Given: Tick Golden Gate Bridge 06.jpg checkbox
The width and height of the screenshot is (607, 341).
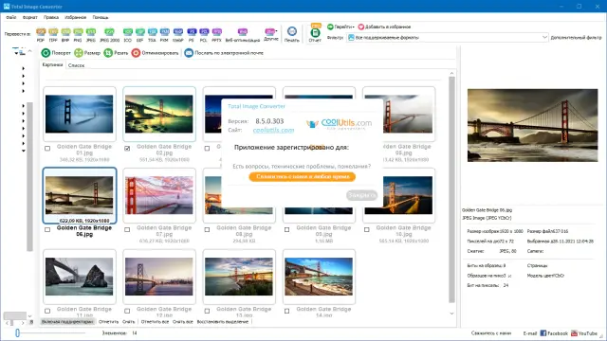Looking at the screenshot, I should [47, 229].
